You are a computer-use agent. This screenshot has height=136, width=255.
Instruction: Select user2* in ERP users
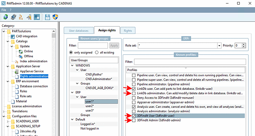tap(90, 106)
